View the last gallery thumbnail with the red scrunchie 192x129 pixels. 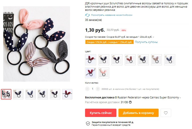point(67,94)
